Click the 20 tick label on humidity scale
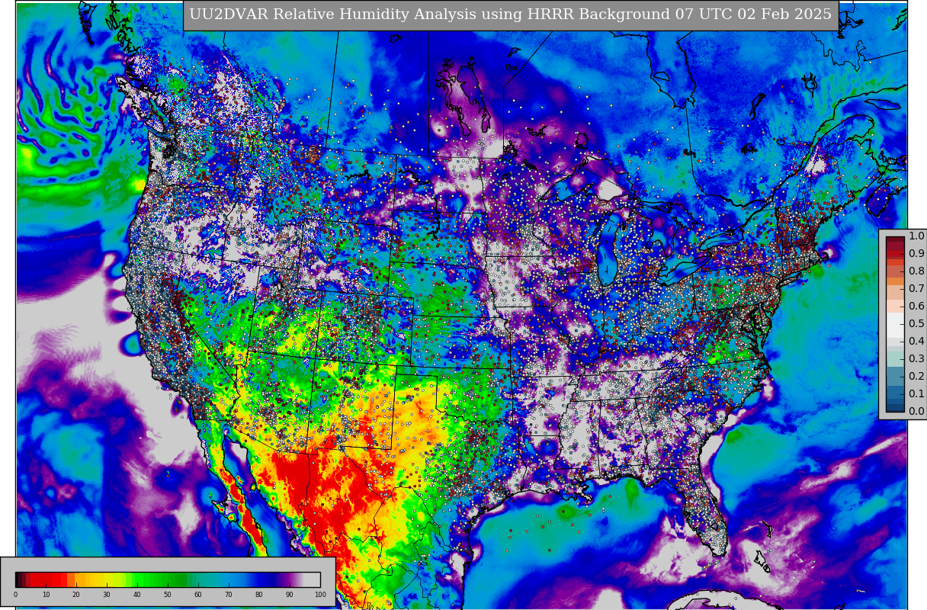The height and width of the screenshot is (610, 927). (76, 595)
